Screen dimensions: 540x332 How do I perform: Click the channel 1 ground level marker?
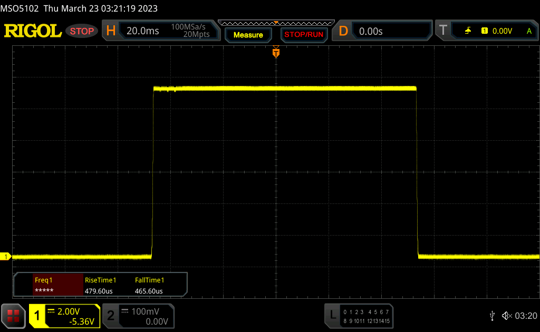6,257
